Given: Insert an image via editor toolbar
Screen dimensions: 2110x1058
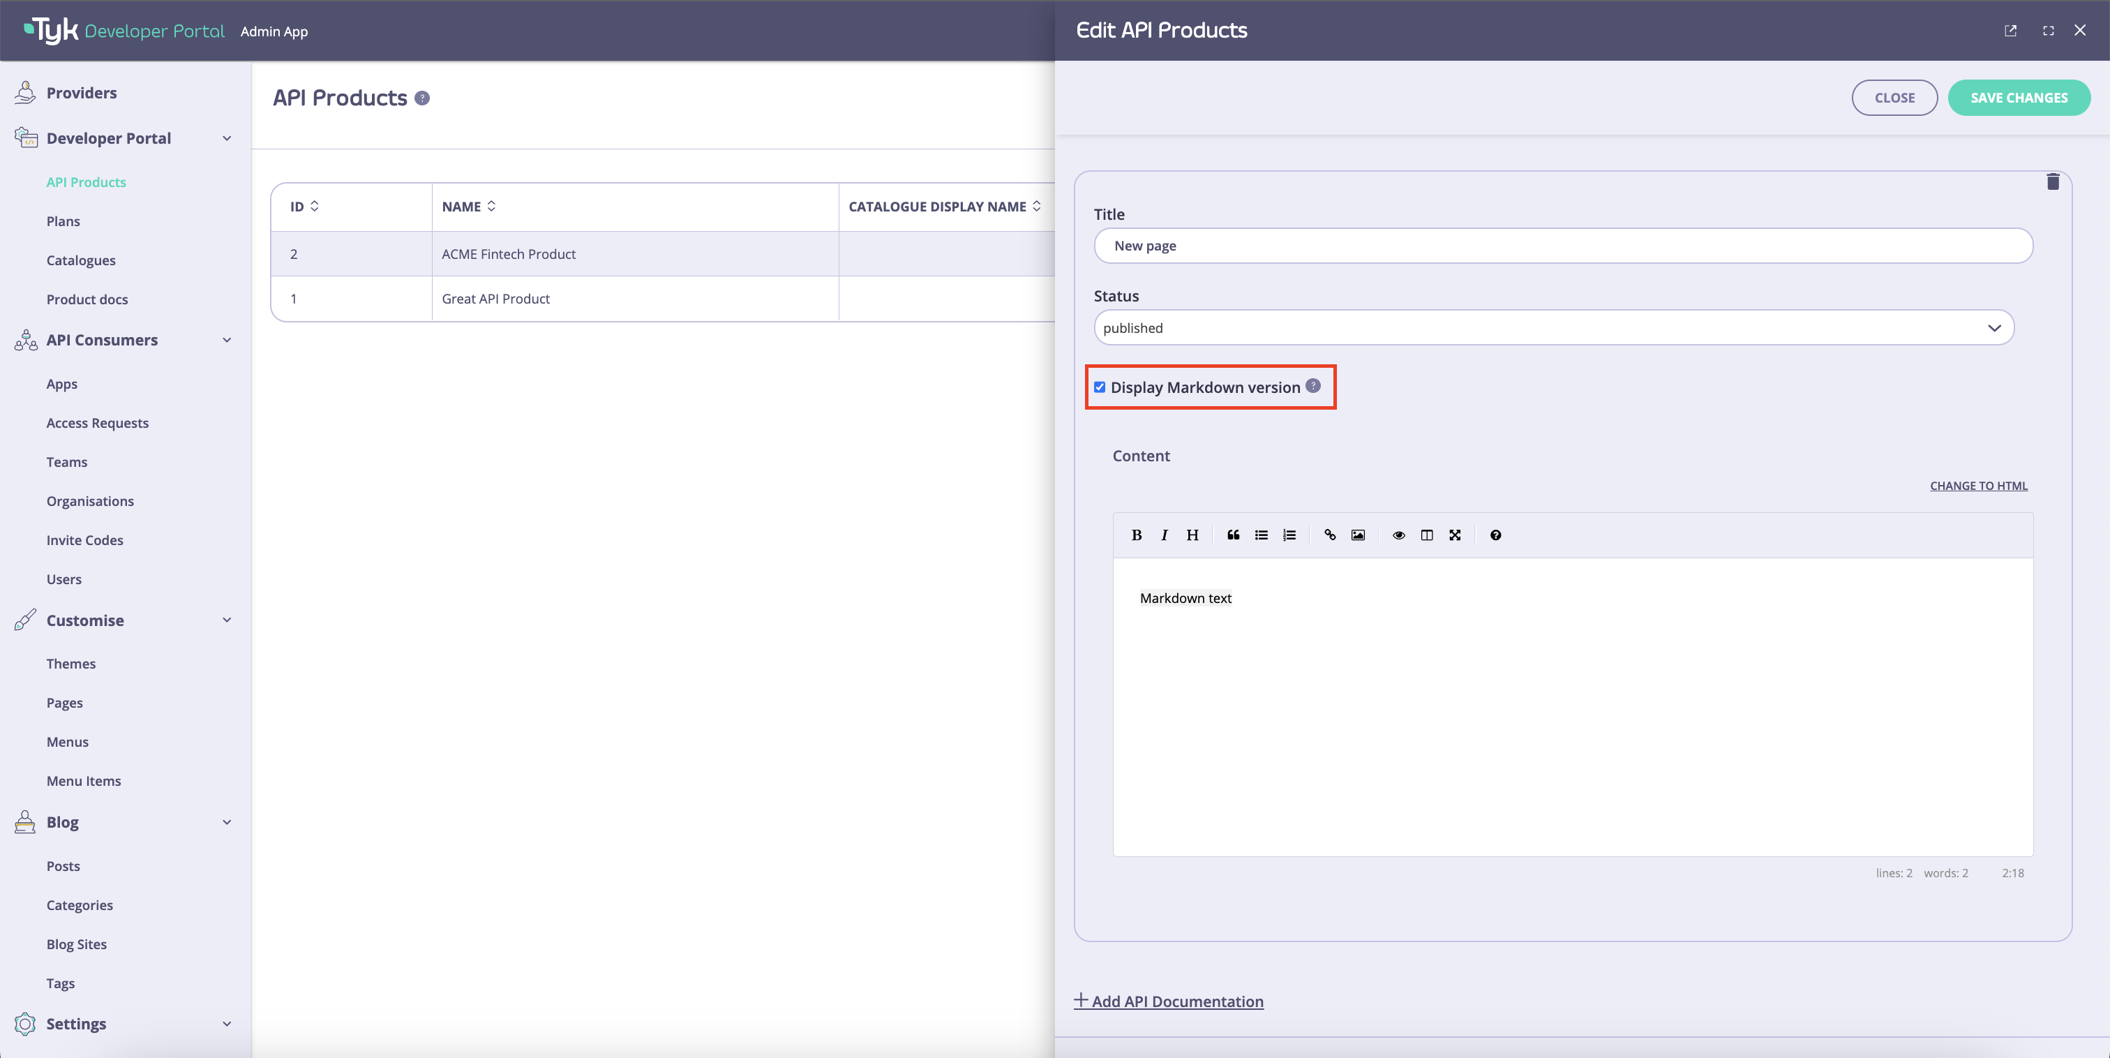Looking at the screenshot, I should 1357,535.
